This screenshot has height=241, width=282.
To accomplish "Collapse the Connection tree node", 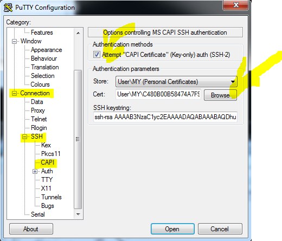I will pyautogui.click(x=14, y=93).
